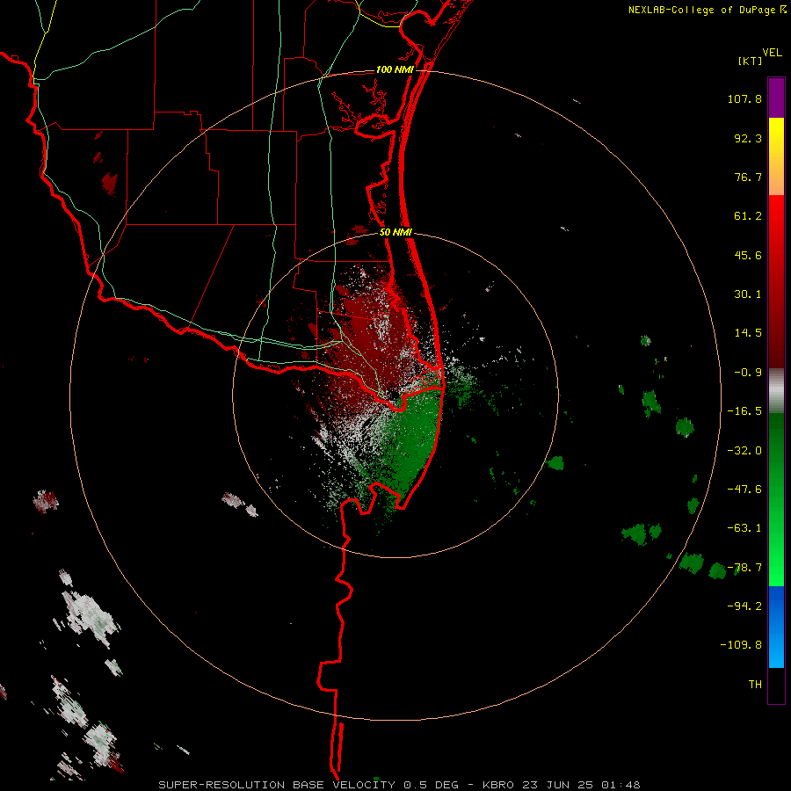This screenshot has width=791, height=791.
Task: Click the -109.8 velocity scale value
Action: [x=741, y=645]
